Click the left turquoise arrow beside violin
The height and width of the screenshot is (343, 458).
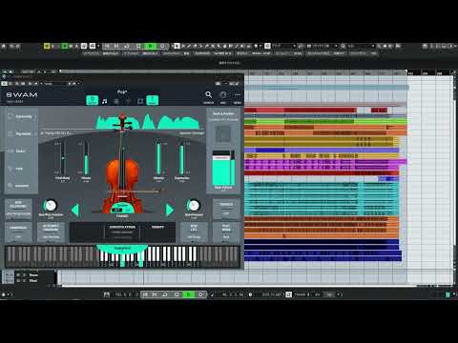[75, 210]
